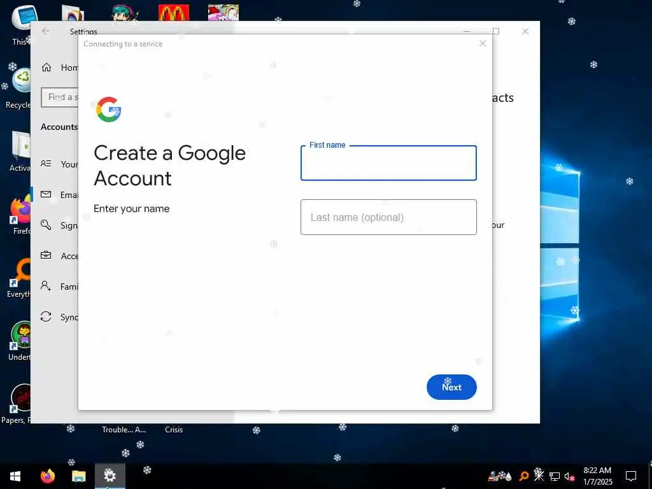Select the Crisis desktop icon label
This screenshot has height=489, width=652.
coord(174,430)
